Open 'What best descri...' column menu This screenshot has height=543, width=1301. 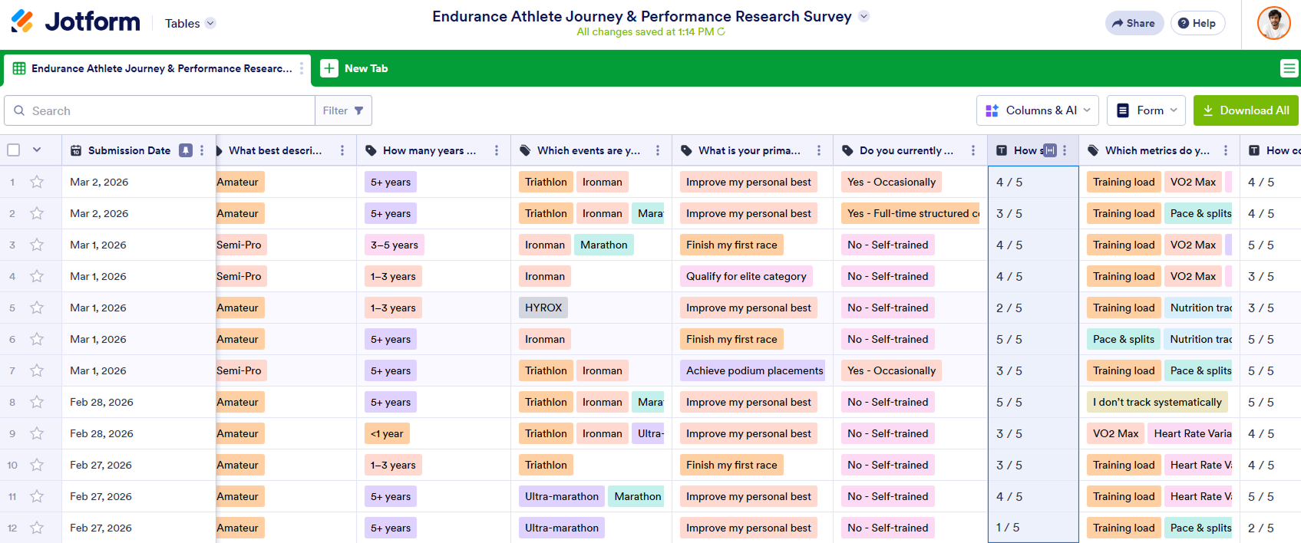[x=342, y=150]
